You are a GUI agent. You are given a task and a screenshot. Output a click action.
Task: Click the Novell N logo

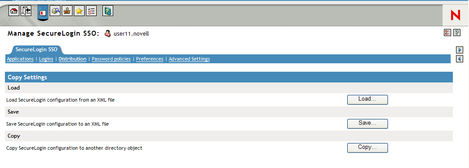456,16
